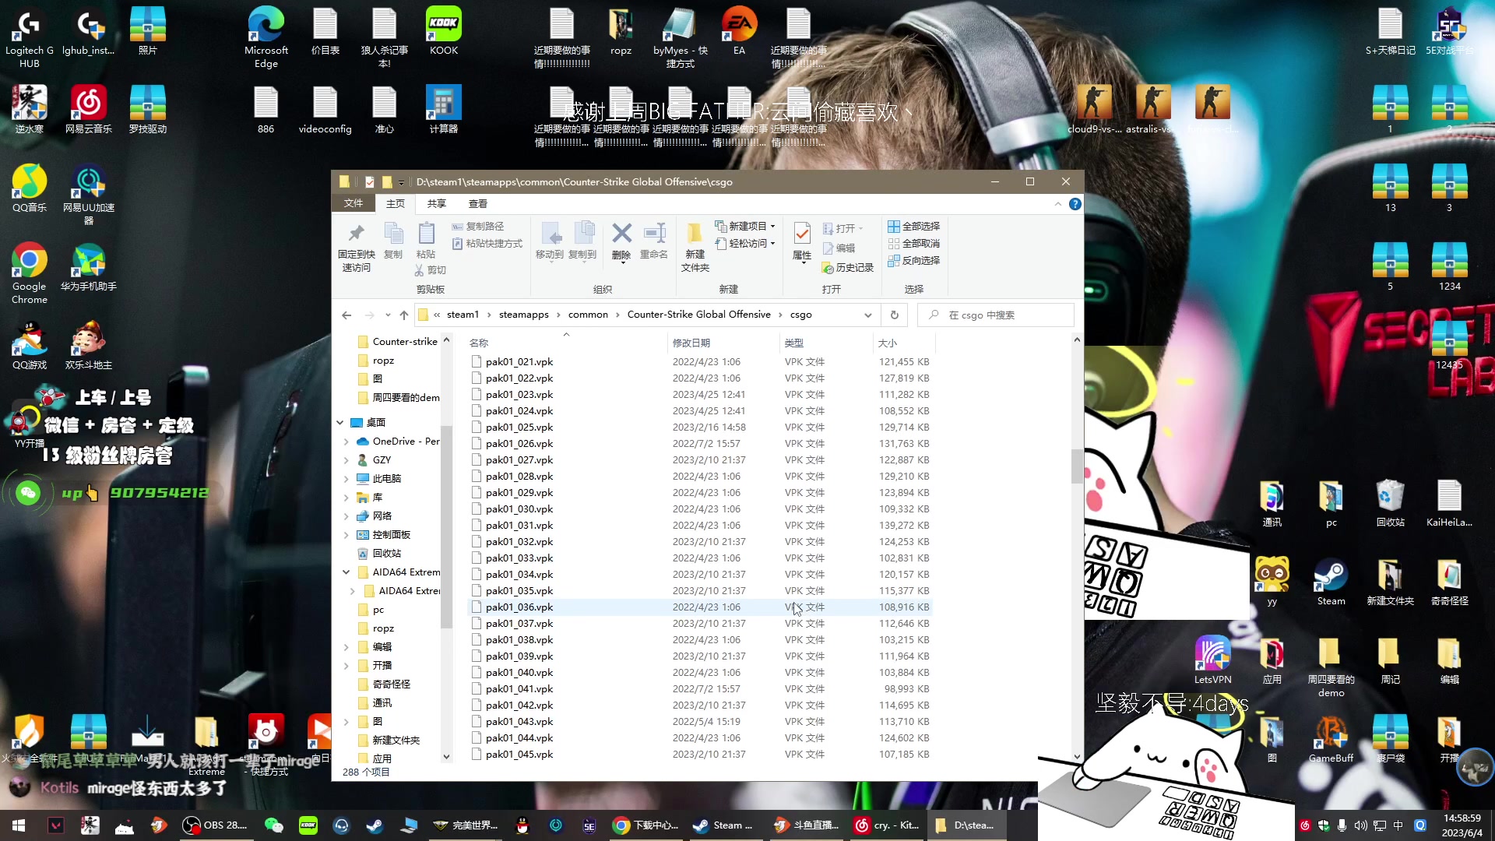Click the History (历史记录) ribbon item
Image resolution: width=1495 pixels, height=841 pixels.
pos(848,268)
